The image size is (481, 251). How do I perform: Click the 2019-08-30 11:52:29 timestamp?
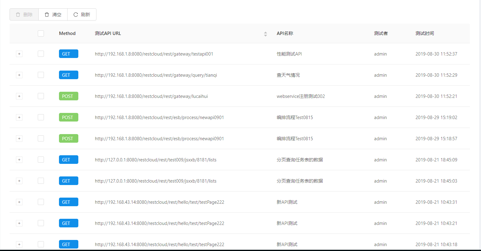436,75
